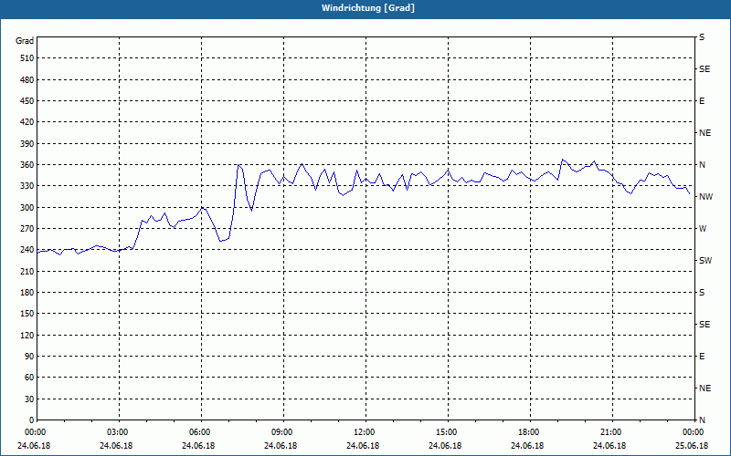This screenshot has width=731, height=456.
Task: Click the 330 degree axis label
Action: 27,186
